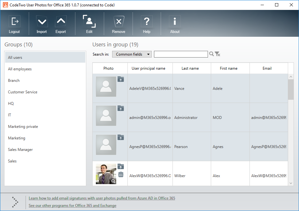The height and width of the screenshot is (211, 299).
Task: Click the Pearson last name cell
Action: [192, 146]
